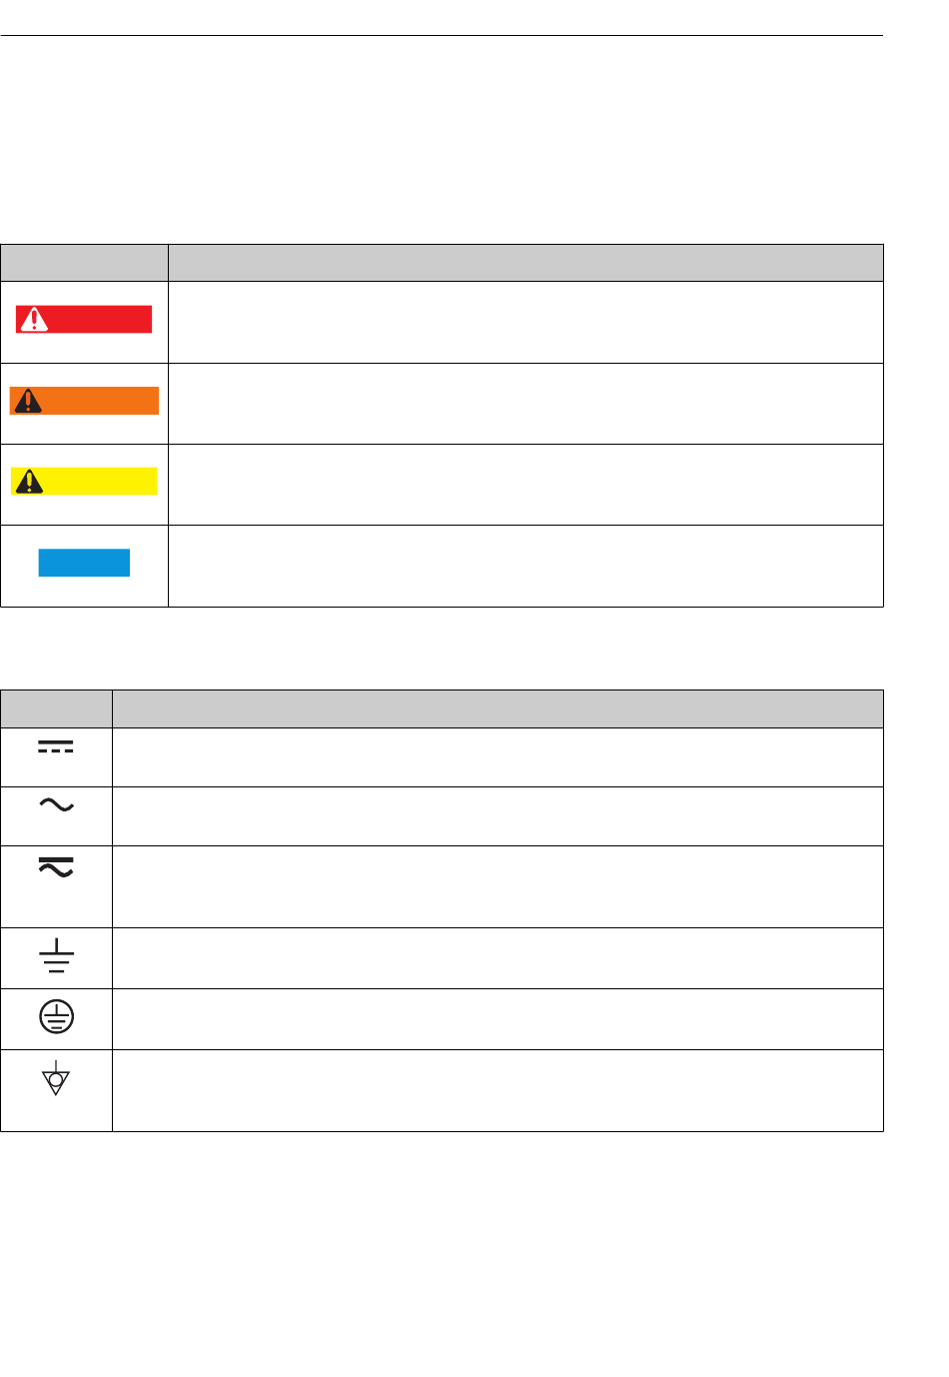The image size is (949, 1377).
Task: Select the warning triangle in yellow banner
Action: point(30,482)
